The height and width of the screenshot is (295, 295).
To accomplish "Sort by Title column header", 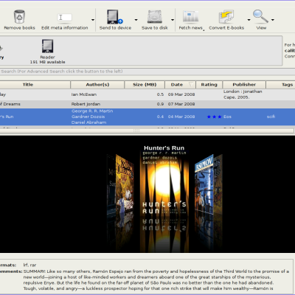I will 35,85.
